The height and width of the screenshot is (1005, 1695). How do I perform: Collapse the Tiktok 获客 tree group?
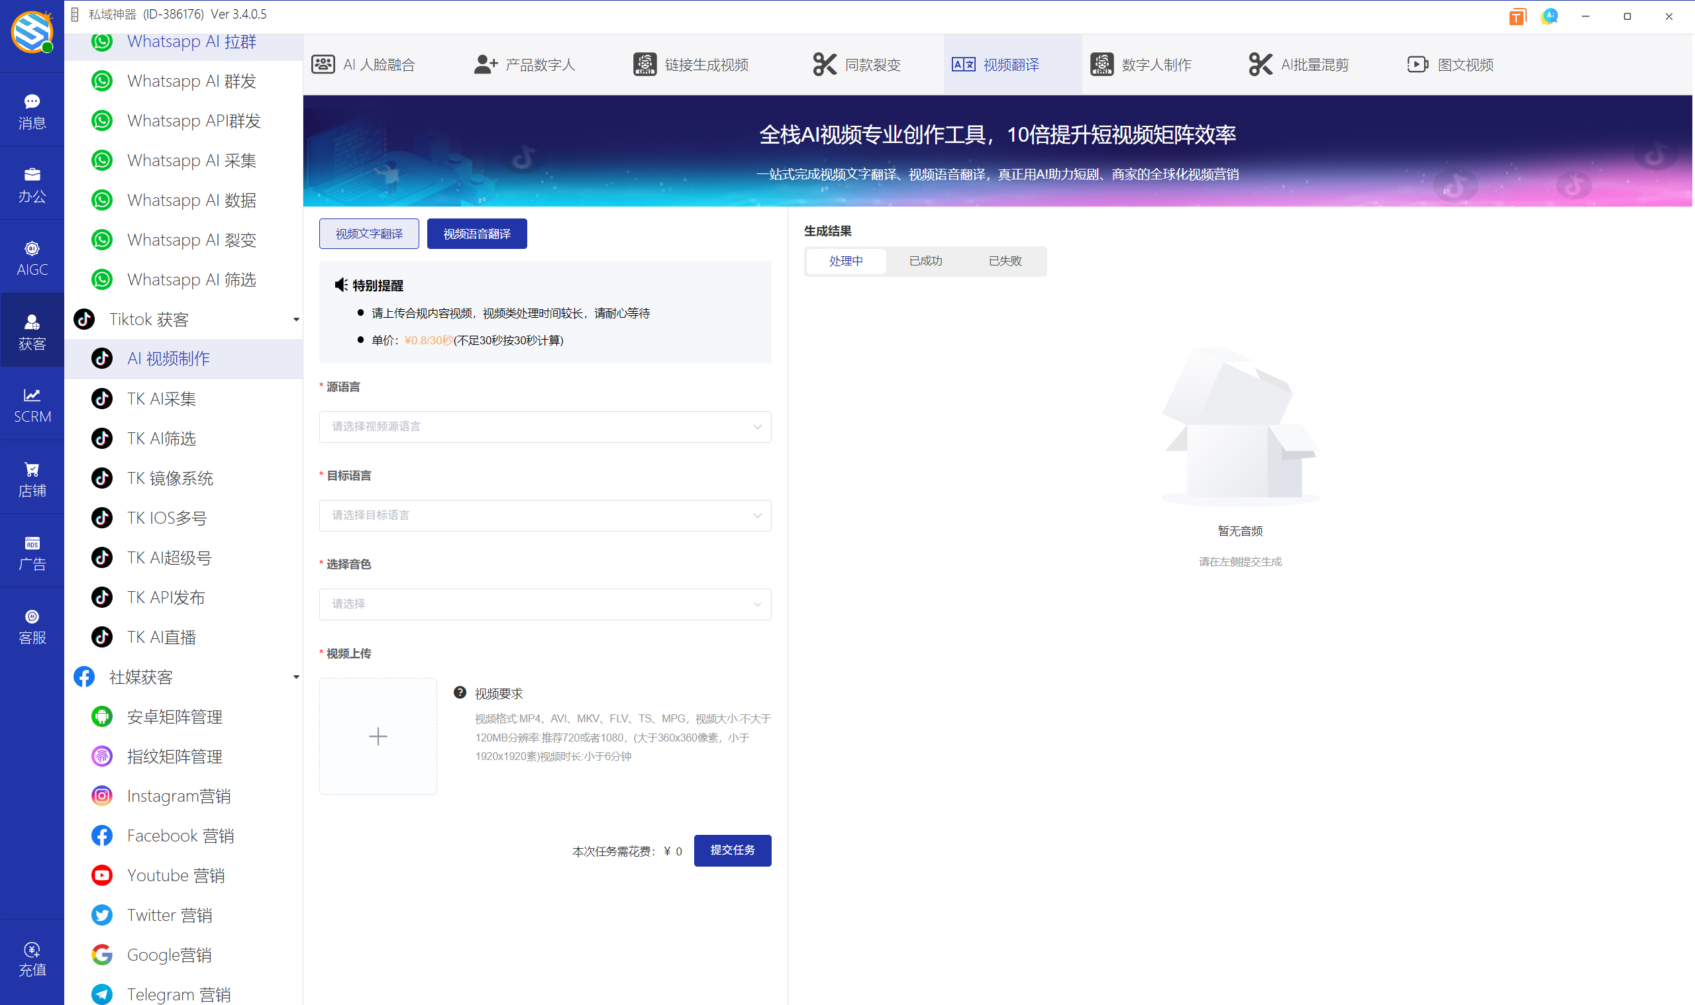pyautogui.click(x=296, y=320)
